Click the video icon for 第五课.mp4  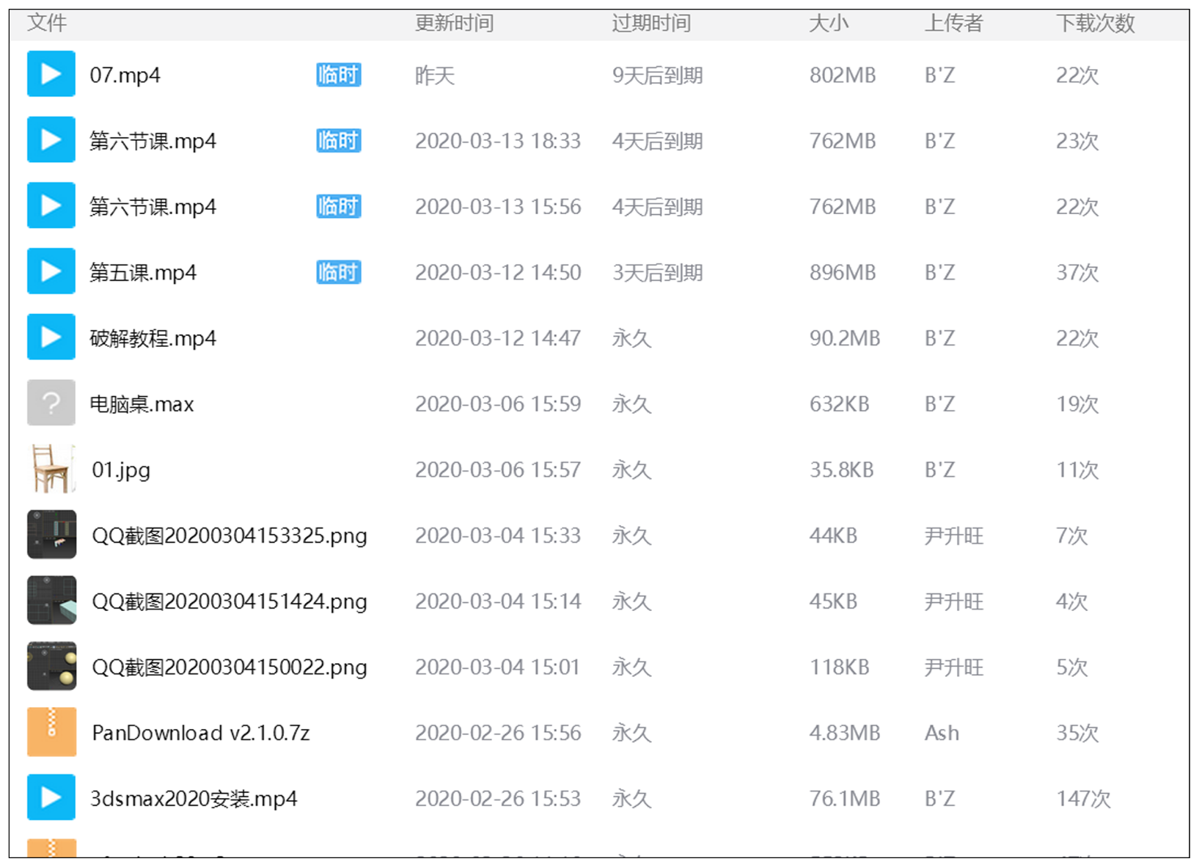51,271
